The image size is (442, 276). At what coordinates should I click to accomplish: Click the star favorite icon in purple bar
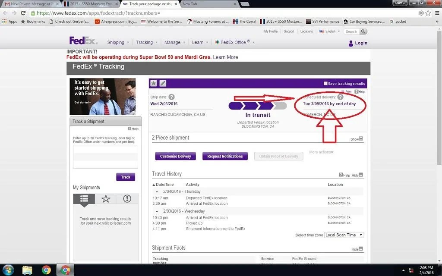154,83
